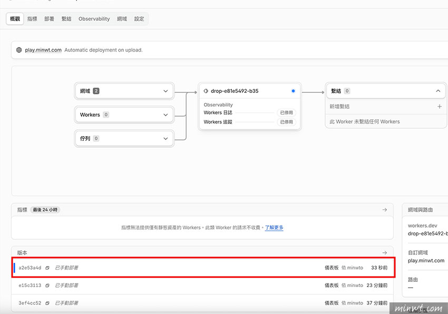
Task: Copy version id e15c3113 icon
Action: click(47, 286)
